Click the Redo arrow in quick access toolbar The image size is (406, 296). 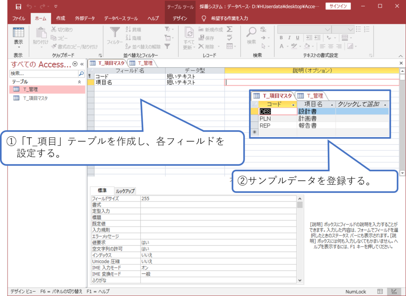(x=42, y=6)
